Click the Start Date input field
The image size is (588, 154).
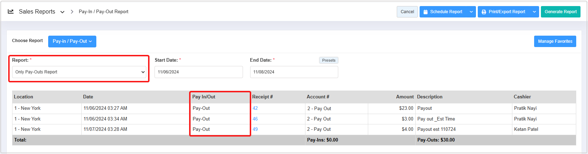click(x=198, y=72)
